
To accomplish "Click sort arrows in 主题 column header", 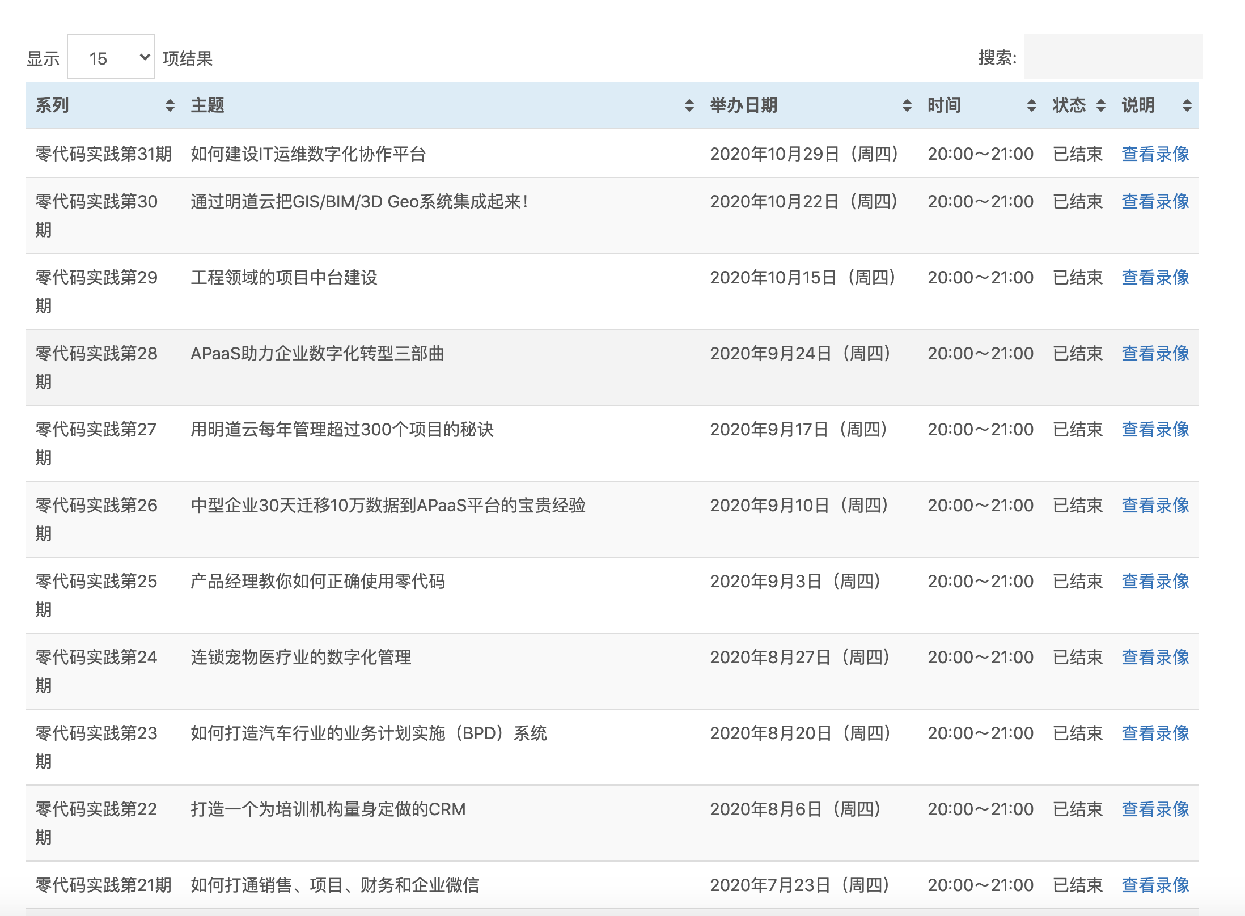I will pos(689,105).
